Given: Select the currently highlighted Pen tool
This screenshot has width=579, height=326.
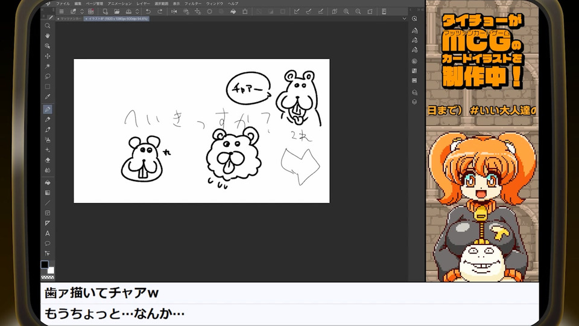Looking at the screenshot, I should (48, 109).
